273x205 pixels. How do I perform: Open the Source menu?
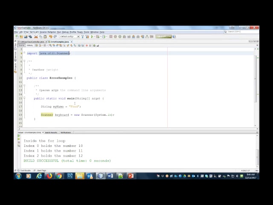pos(43,32)
